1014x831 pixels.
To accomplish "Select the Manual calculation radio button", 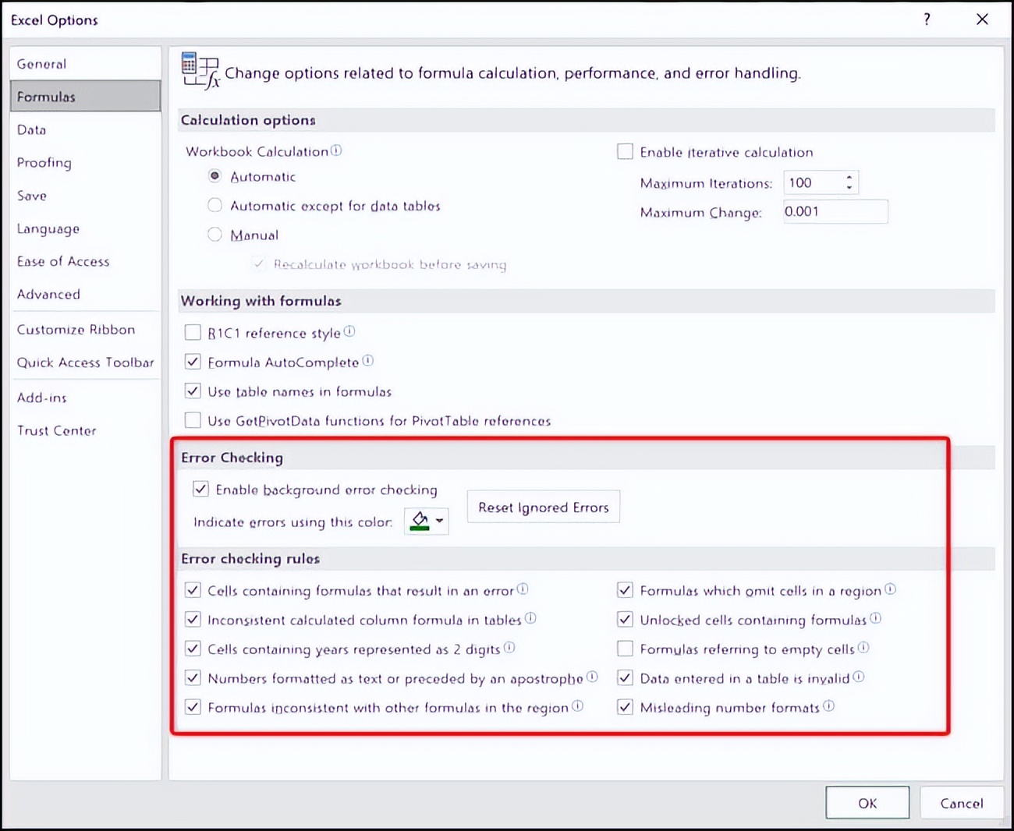I will pos(214,235).
